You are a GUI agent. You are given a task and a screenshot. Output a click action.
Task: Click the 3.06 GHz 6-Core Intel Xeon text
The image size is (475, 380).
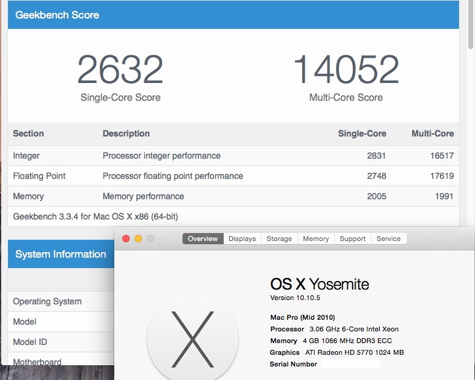pyautogui.click(x=354, y=329)
